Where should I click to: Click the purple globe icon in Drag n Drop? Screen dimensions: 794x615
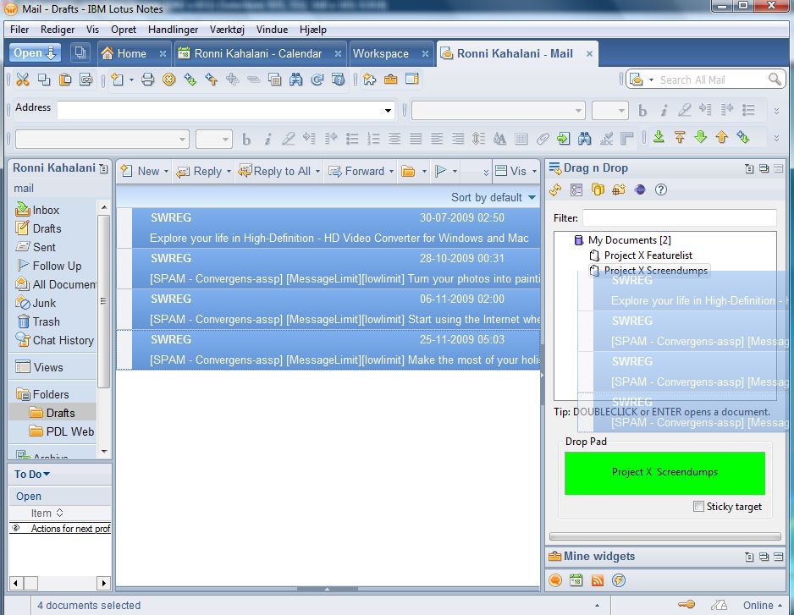640,189
